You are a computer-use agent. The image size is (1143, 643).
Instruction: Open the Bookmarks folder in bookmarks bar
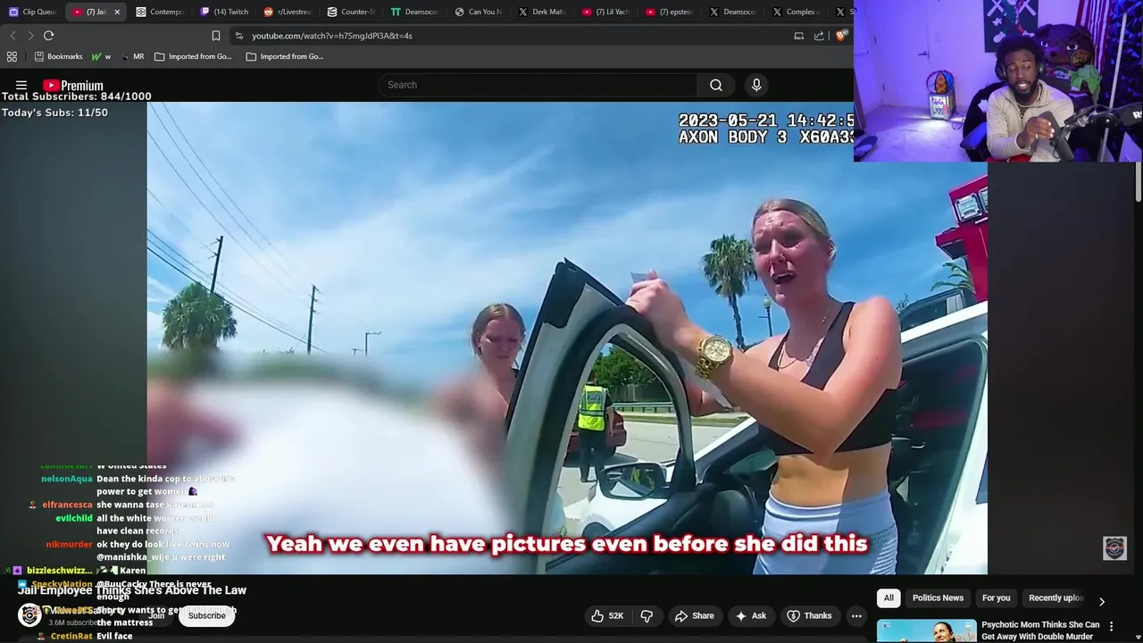[x=58, y=56]
